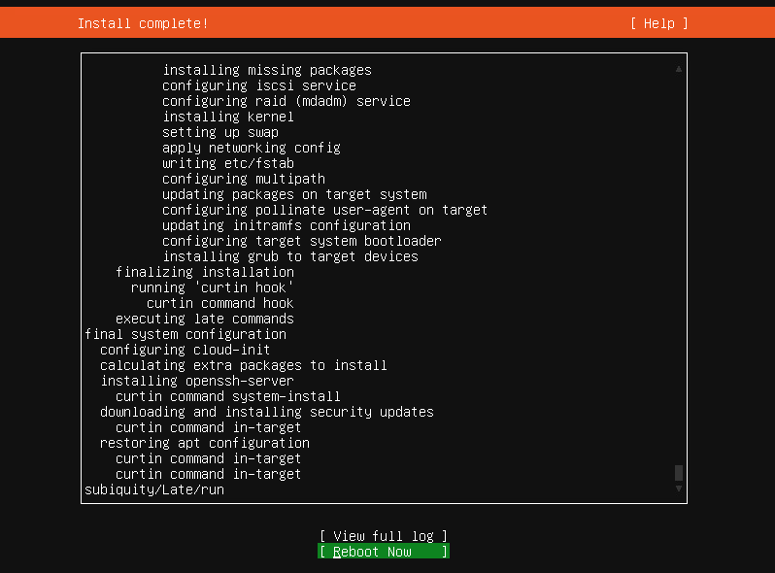The height and width of the screenshot is (573, 775).
Task: Select the 'setting up swap' log entry
Action: pyautogui.click(x=219, y=132)
